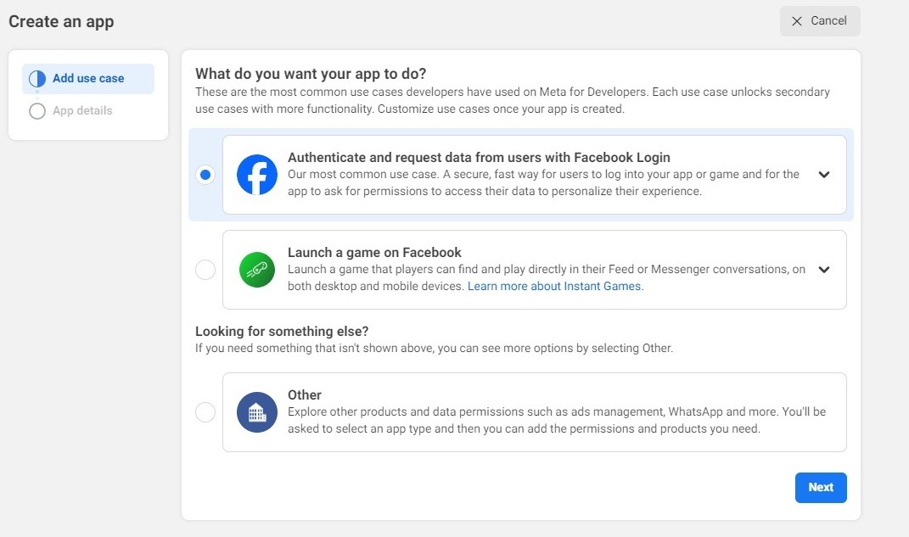Click the Other option card title
The height and width of the screenshot is (537, 909).
pos(305,395)
